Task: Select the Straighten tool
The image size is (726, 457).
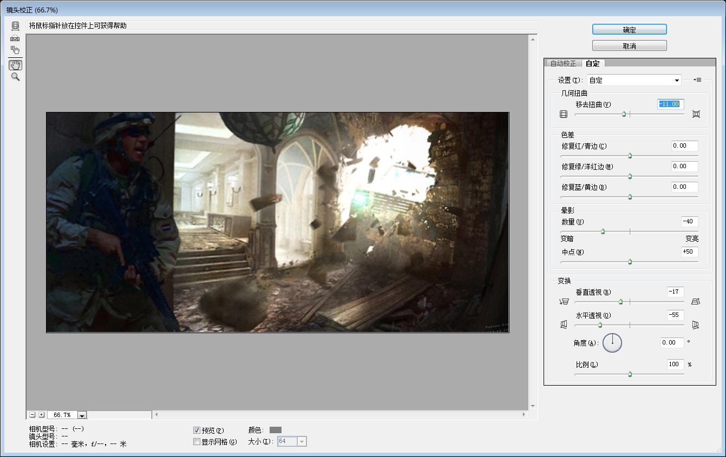Action: [15, 38]
